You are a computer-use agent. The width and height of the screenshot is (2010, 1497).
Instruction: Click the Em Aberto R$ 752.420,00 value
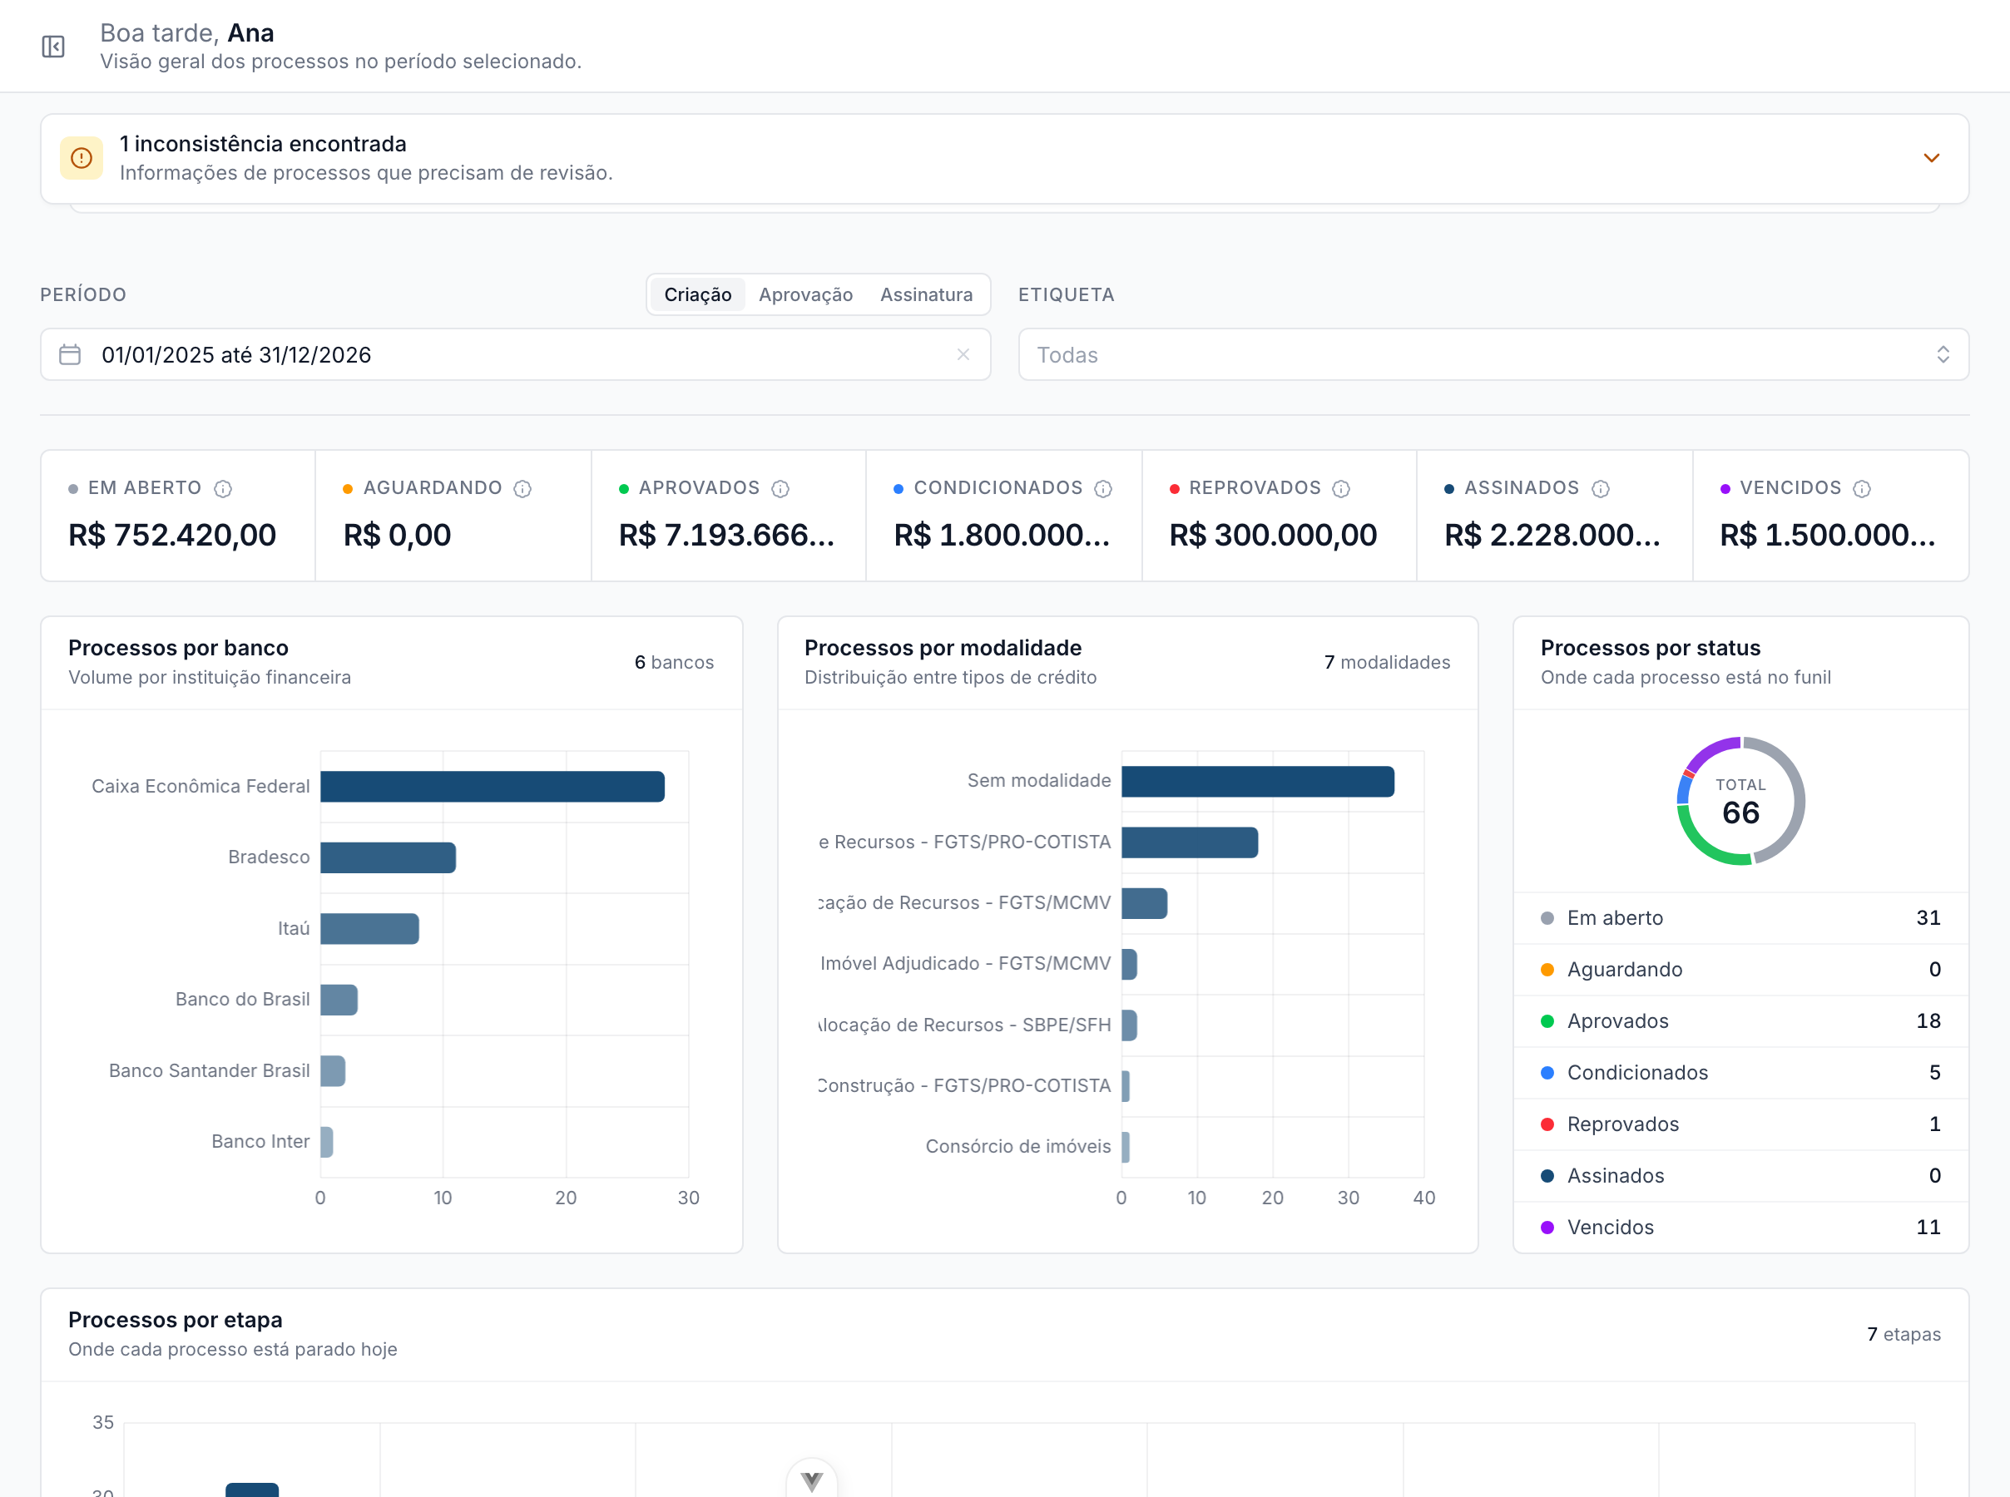click(x=172, y=535)
